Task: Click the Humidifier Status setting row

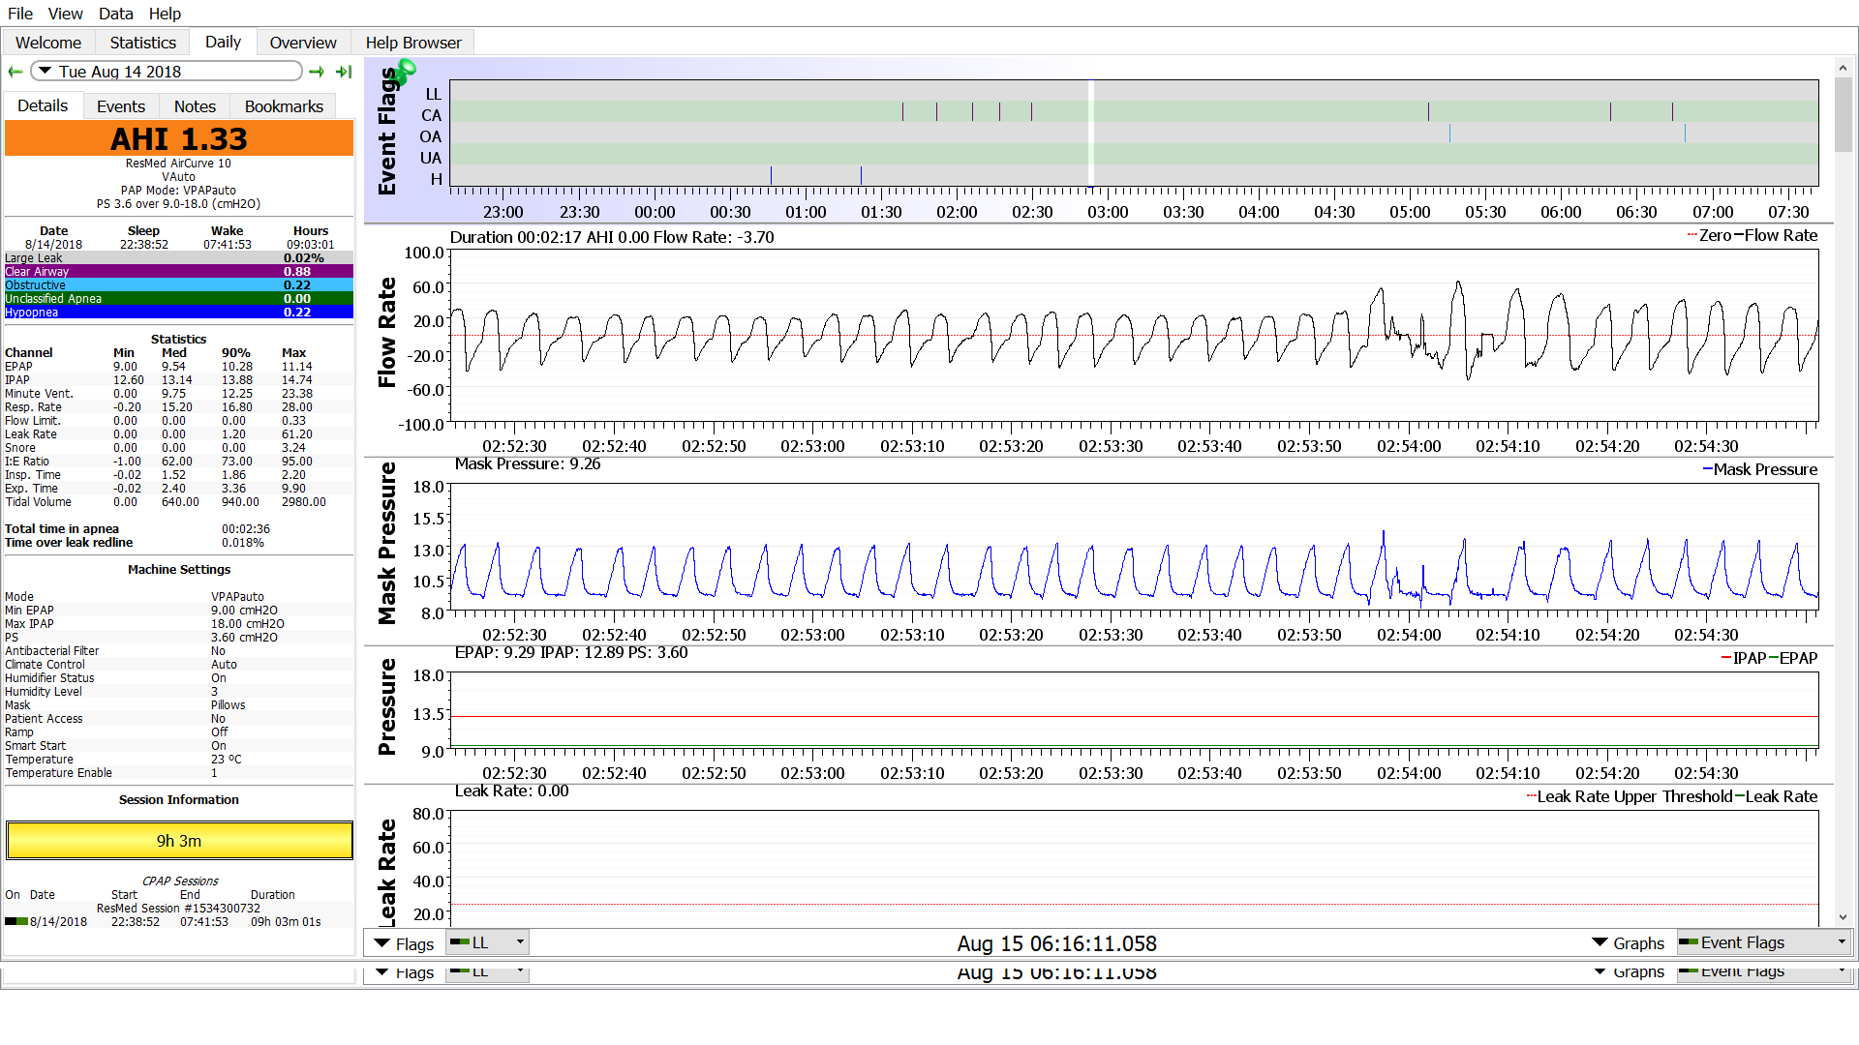Action: (x=179, y=678)
